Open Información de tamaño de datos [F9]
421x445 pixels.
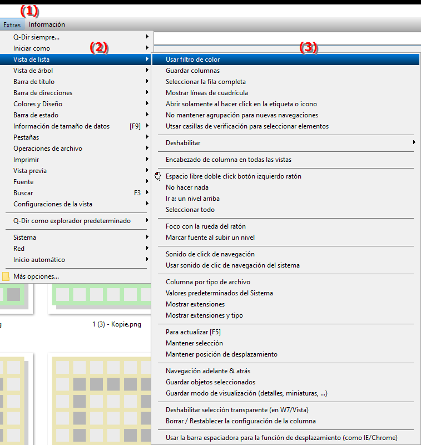[x=76, y=126]
